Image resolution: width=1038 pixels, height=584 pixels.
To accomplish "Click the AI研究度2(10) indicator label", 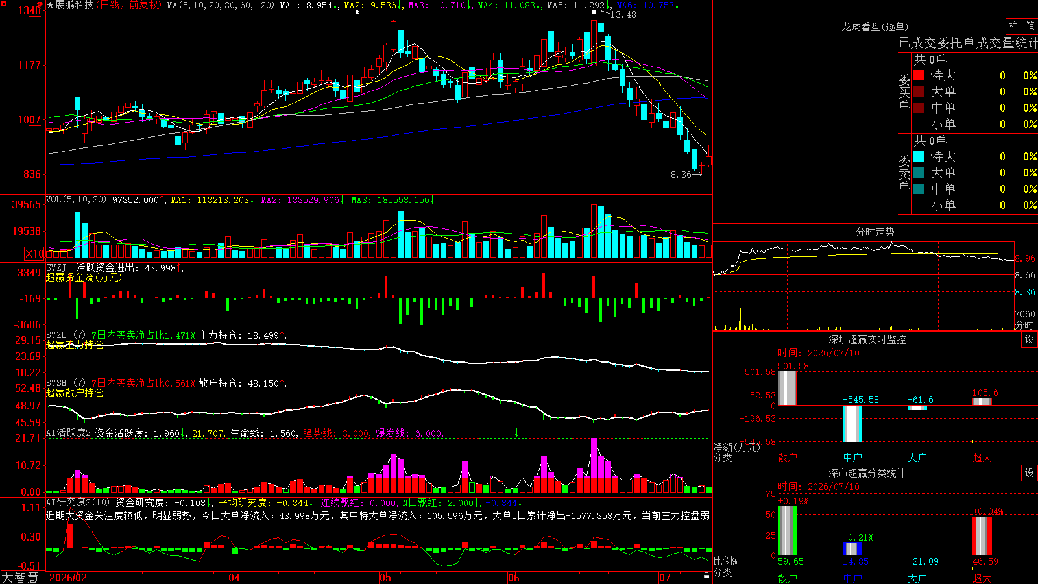I will 78,502.
